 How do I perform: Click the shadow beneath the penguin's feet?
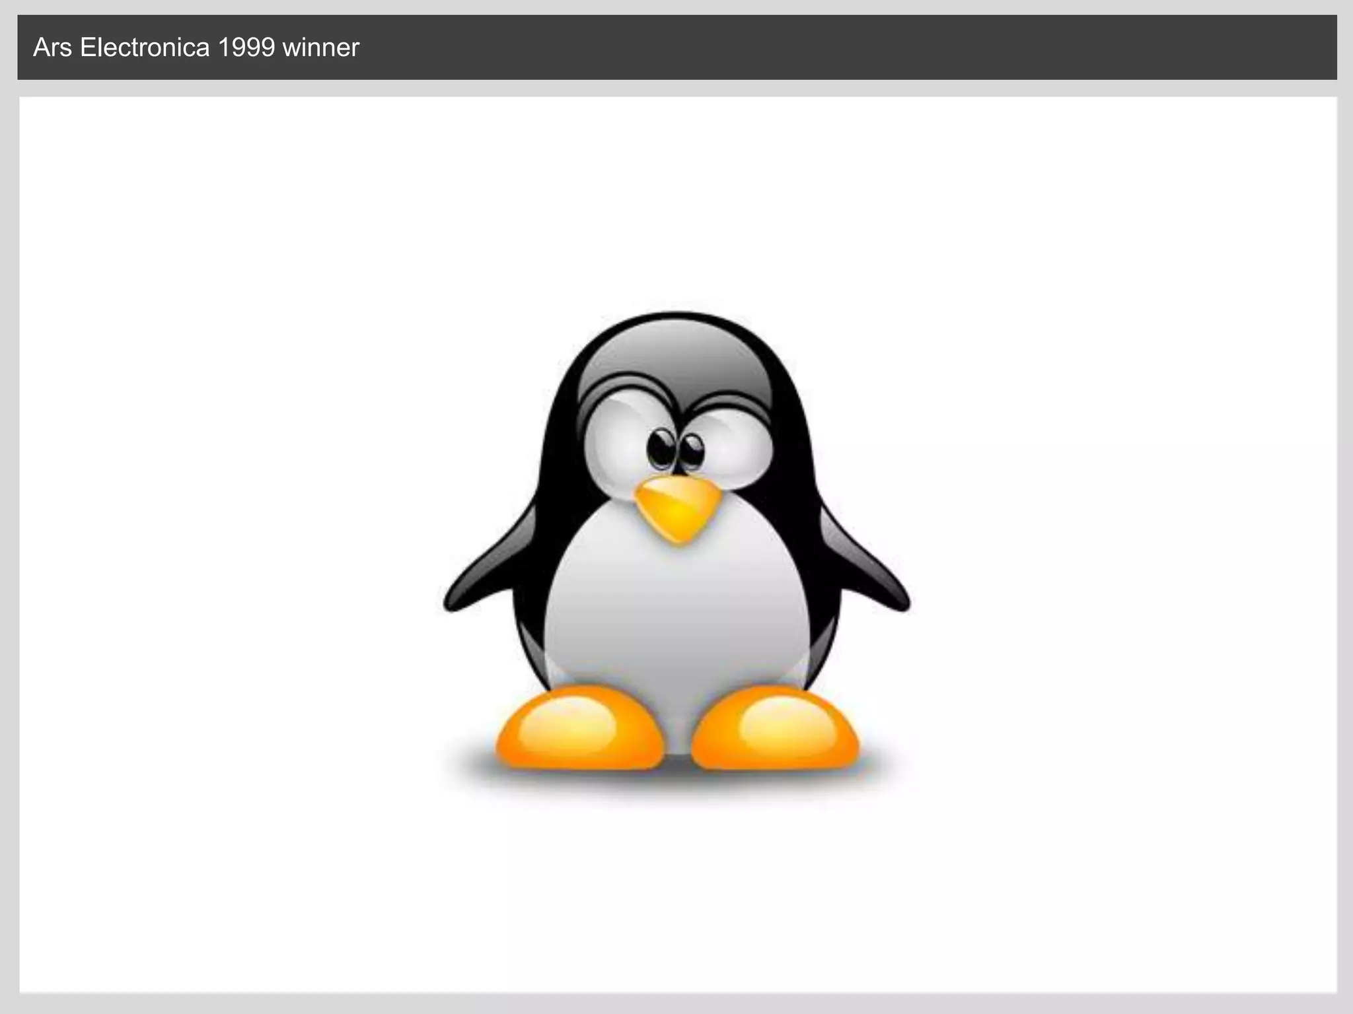[x=676, y=779]
